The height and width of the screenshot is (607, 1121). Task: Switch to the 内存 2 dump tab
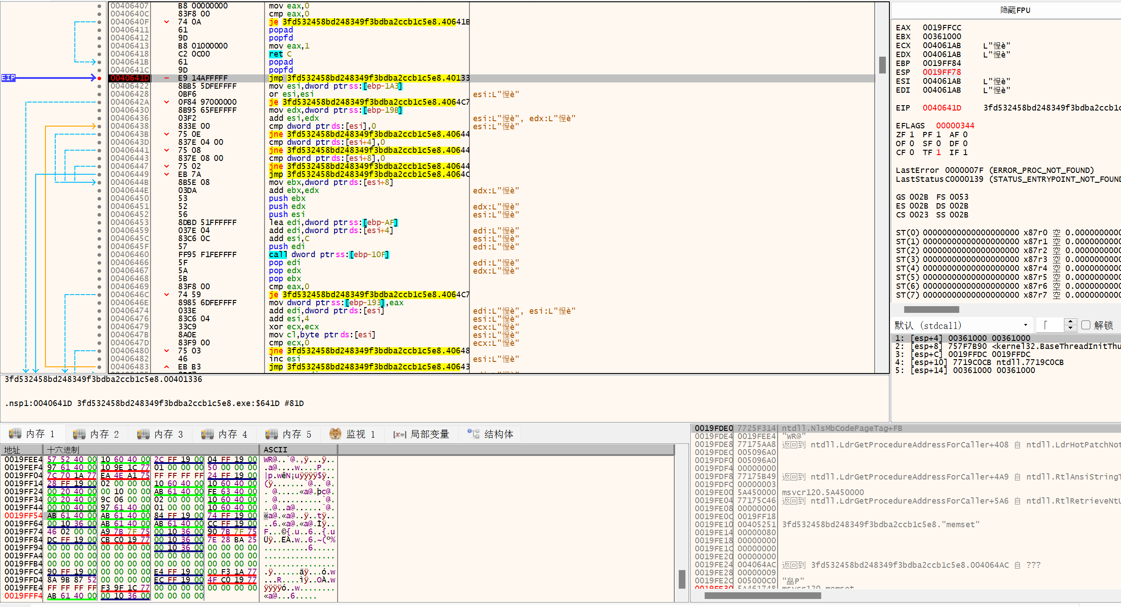click(96, 434)
